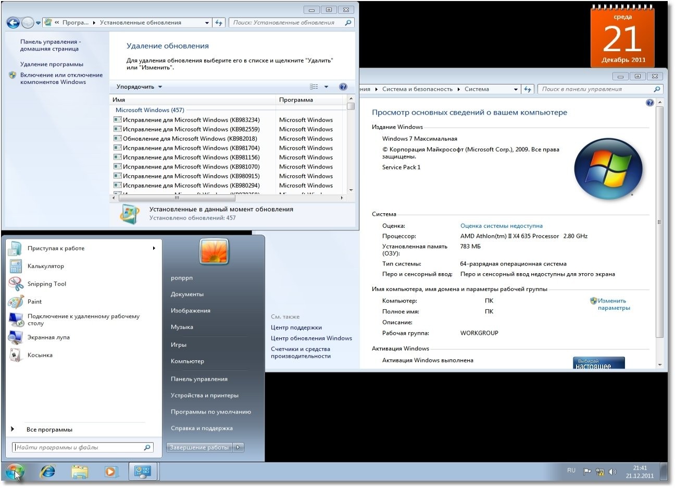Open the volume speaker tray icon
The width and height of the screenshot is (675, 488).
pyautogui.click(x=612, y=471)
